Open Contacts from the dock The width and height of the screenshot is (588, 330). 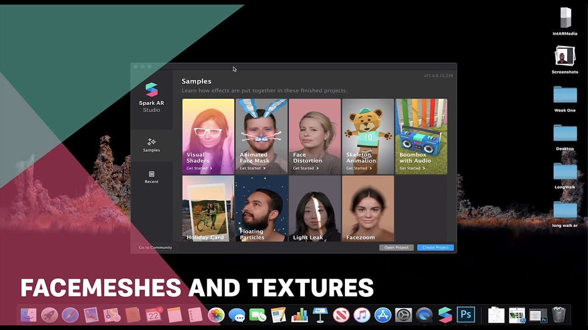[133, 315]
